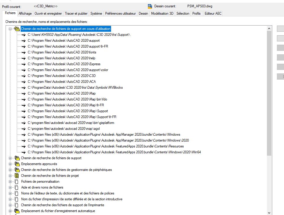Viewport: 284px width, 215px height.
Task: Click the current profile name '<<C3D_Metric>>'
Action: (x=46, y=6)
